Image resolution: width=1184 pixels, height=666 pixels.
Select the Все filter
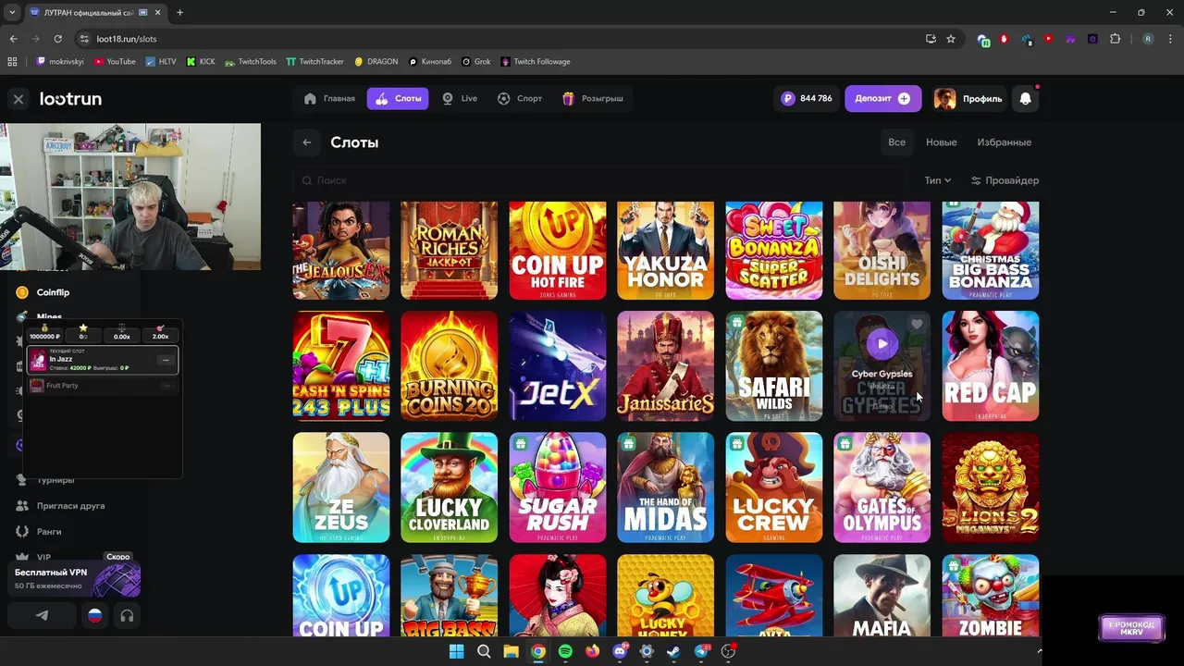896,142
